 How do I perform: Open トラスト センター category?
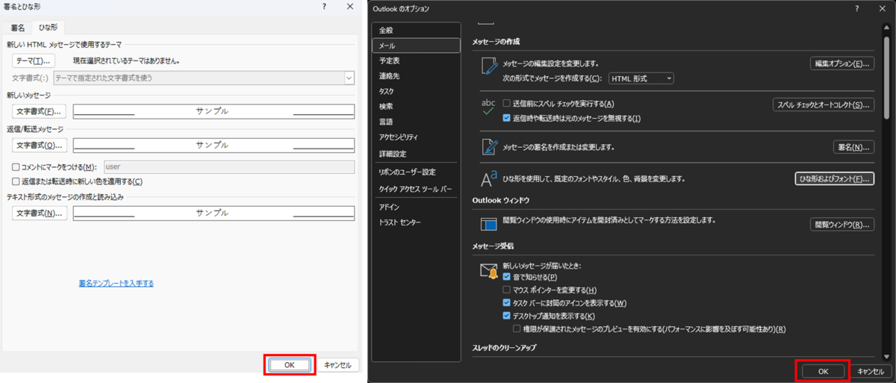(416, 222)
